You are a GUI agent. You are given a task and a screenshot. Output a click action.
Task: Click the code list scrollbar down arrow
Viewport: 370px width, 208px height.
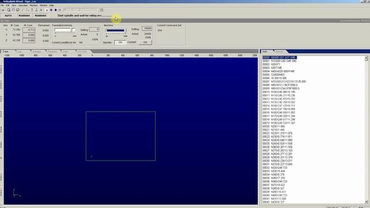point(366,202)
